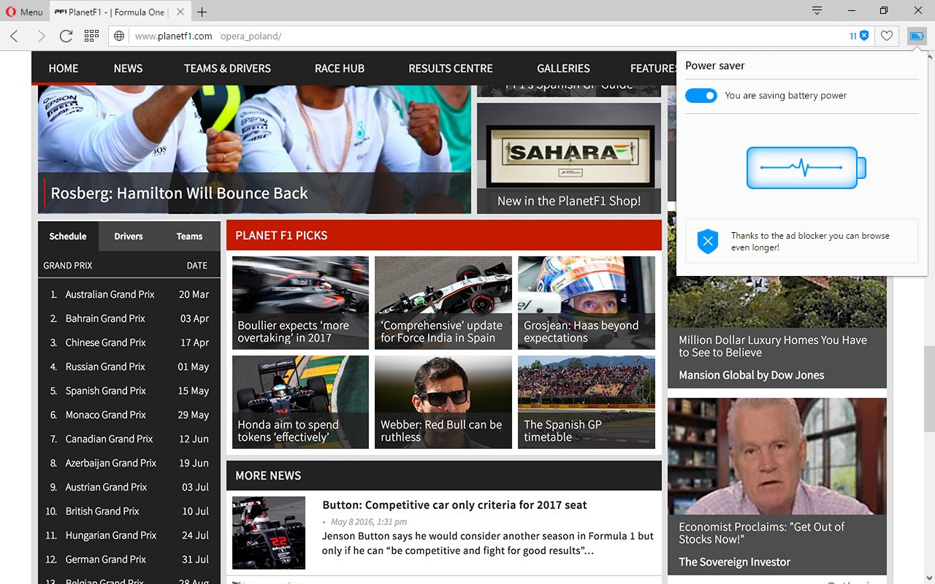Open 'Honda aim to spend tokens effectively' story

pyautogui.click(x=300, y=401)
